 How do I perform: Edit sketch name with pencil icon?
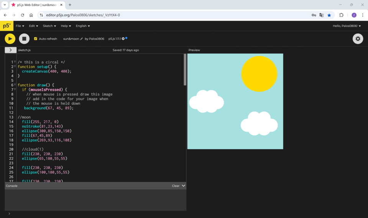(x=81, y=39)
